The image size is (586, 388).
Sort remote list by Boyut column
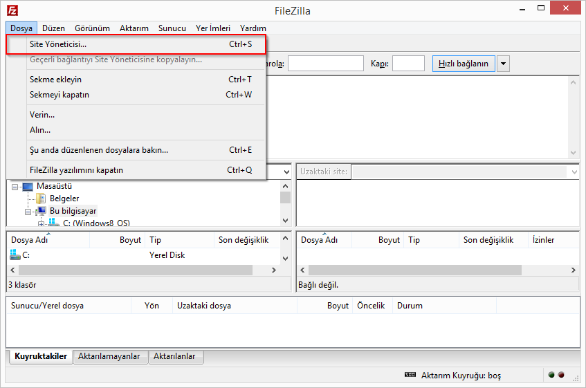coord(378,240)
